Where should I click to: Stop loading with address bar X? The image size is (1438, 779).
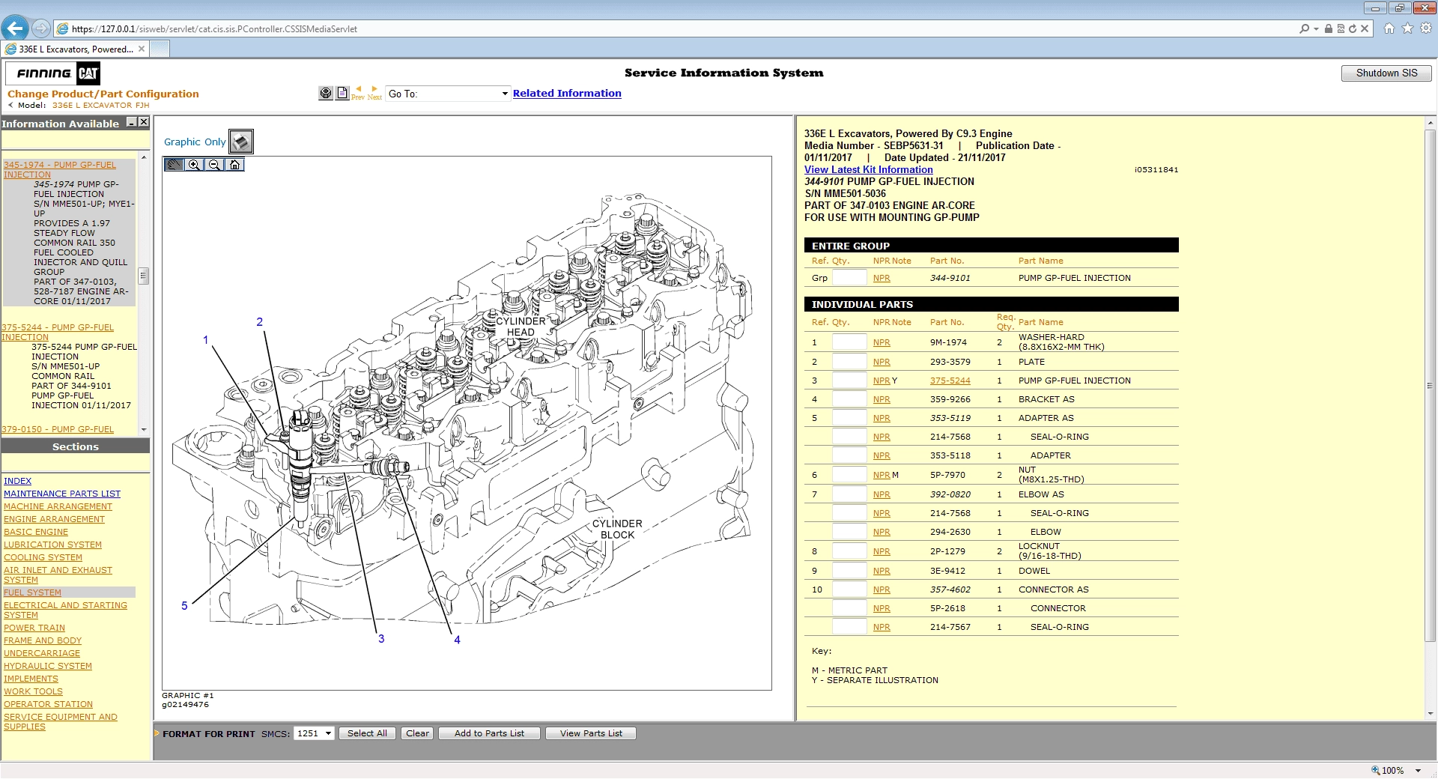coord(1365,28)
